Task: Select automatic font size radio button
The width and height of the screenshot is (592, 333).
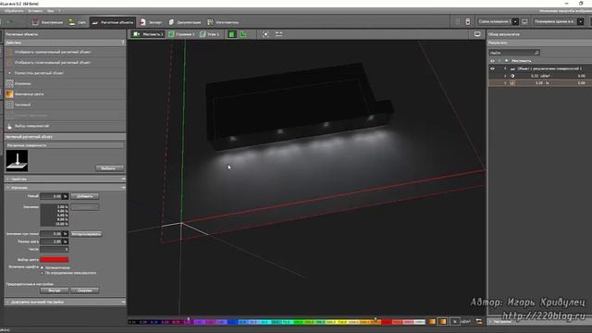Action: tap(43, 267)
